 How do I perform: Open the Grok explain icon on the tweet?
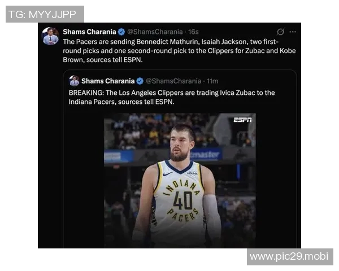280,32
